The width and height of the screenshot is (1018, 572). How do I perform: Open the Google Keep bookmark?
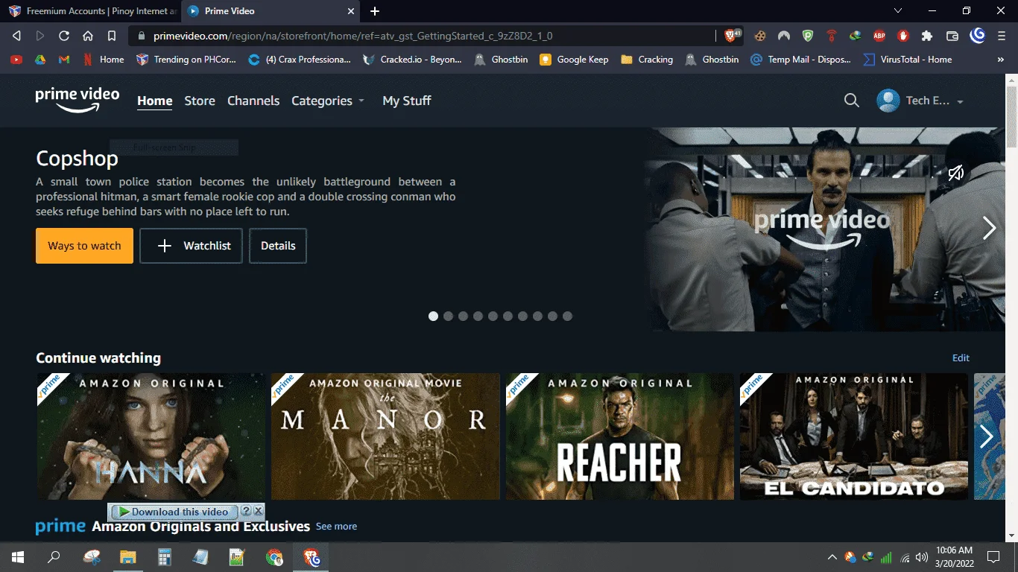tap(574, 60)
